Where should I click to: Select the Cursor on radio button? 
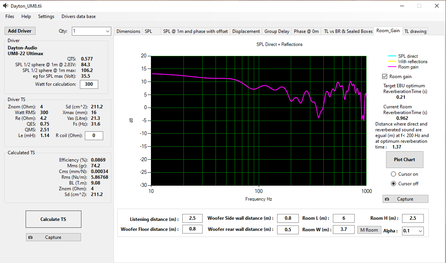pos(393,174)
